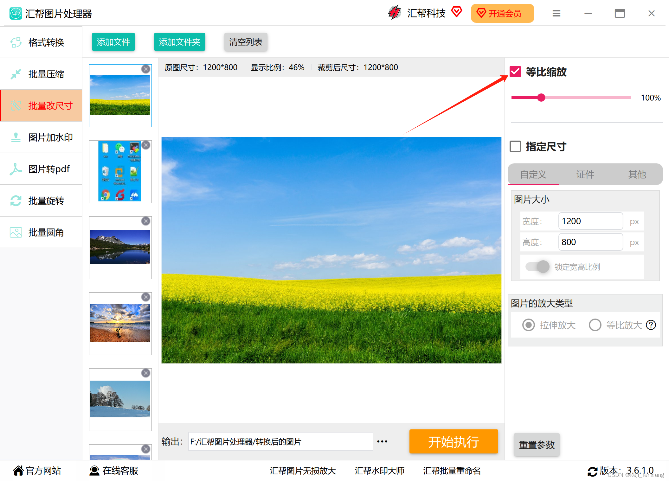
Task: Click the 版本: 3.6.1.0 version text
Action: [627, 471]
